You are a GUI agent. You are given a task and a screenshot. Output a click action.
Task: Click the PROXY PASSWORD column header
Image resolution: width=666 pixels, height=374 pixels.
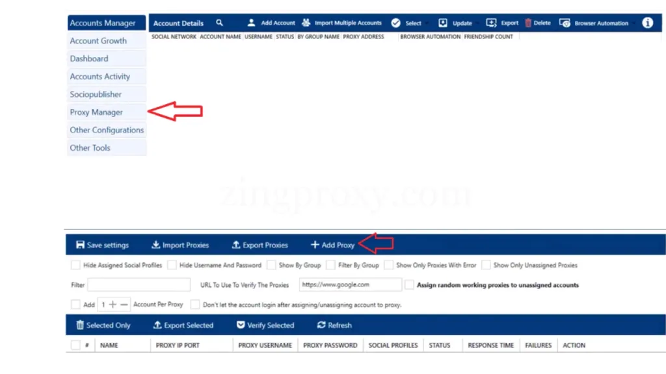(x=330, y=345)
